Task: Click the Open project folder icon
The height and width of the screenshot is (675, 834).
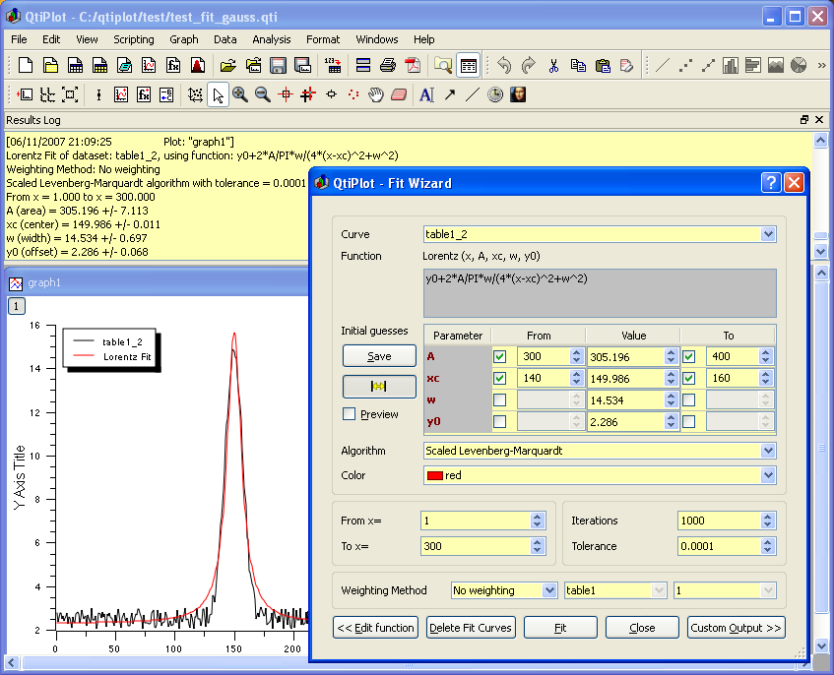Action: [x=227, y=65]
